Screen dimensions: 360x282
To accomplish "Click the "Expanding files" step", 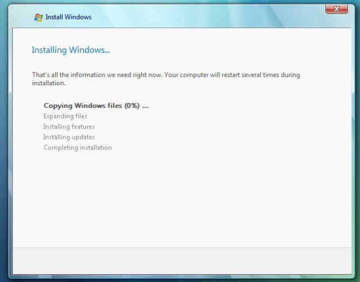I will tap(65, 116).
